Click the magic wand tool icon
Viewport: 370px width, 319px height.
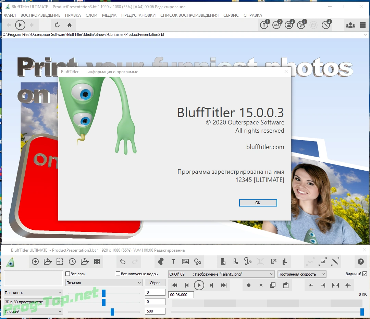(335, 262)
